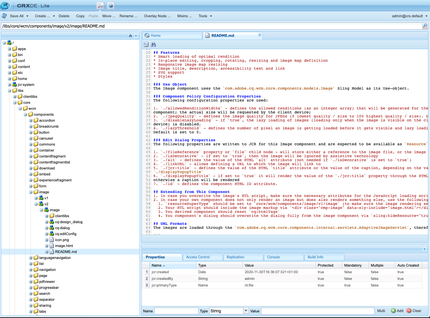
Task: Switch to the Home tab
Action: [x=172, y=35]
